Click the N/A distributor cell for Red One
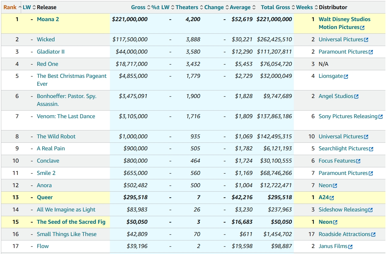 pos(323,64)
